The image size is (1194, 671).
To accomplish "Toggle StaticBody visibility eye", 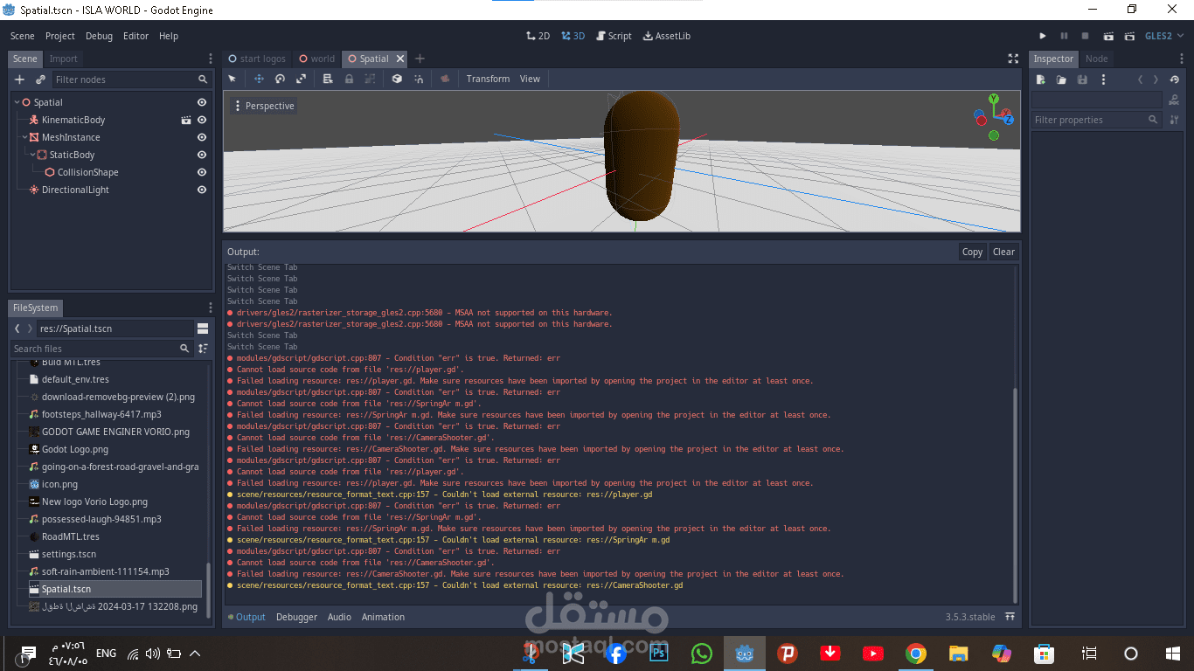I will pyautogui.click(x=202, y=155).
